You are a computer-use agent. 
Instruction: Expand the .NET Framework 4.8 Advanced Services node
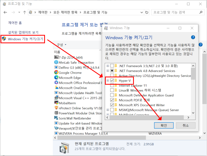108,71
